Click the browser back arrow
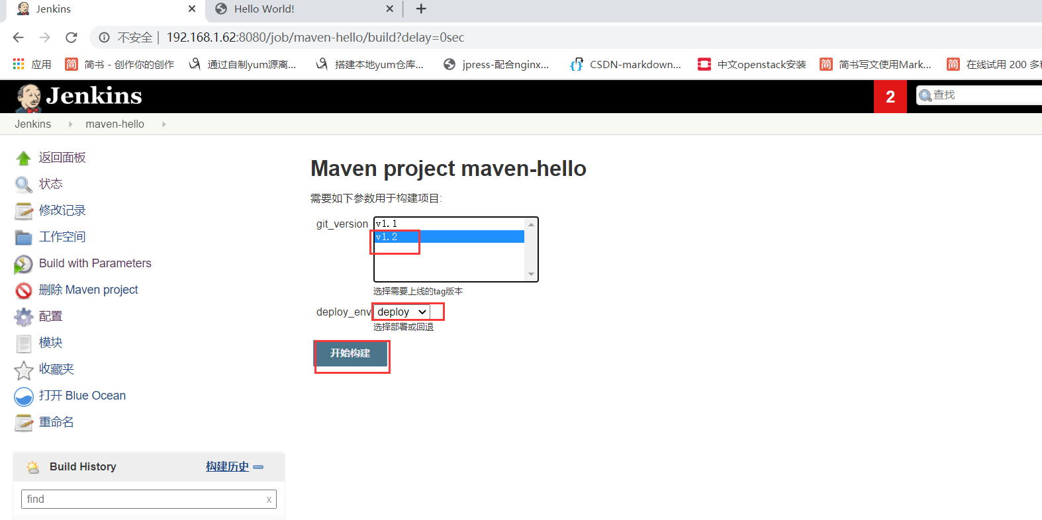Viewport: 1042px width, 520px height. 18,38
